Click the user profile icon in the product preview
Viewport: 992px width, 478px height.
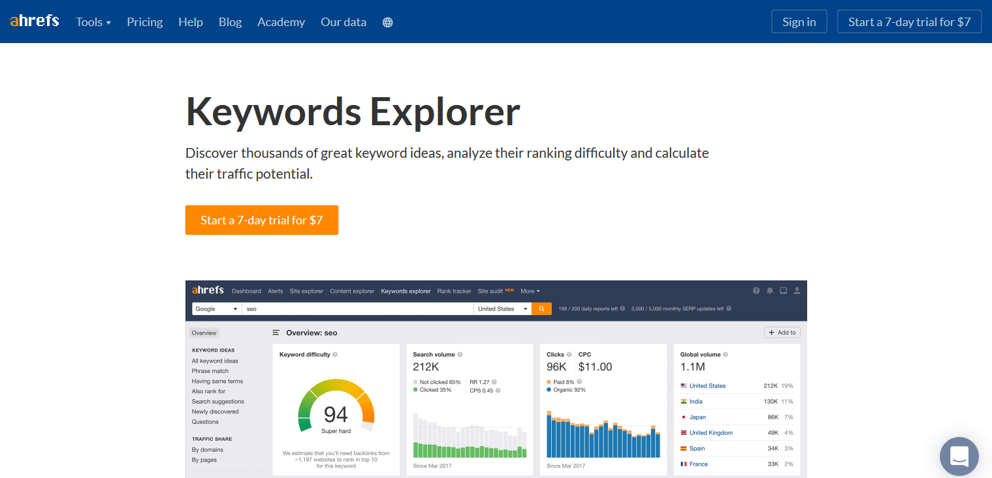pyautogui.click(x=796, y=291)
